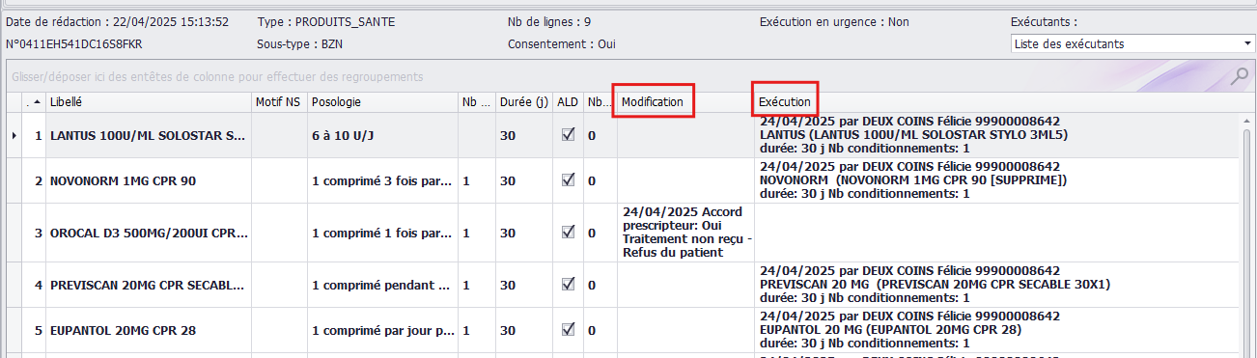Click the 'Date de rédaction : 22/04/2025 15:13:52' text

pyautogui.click(x=117, y=21)
